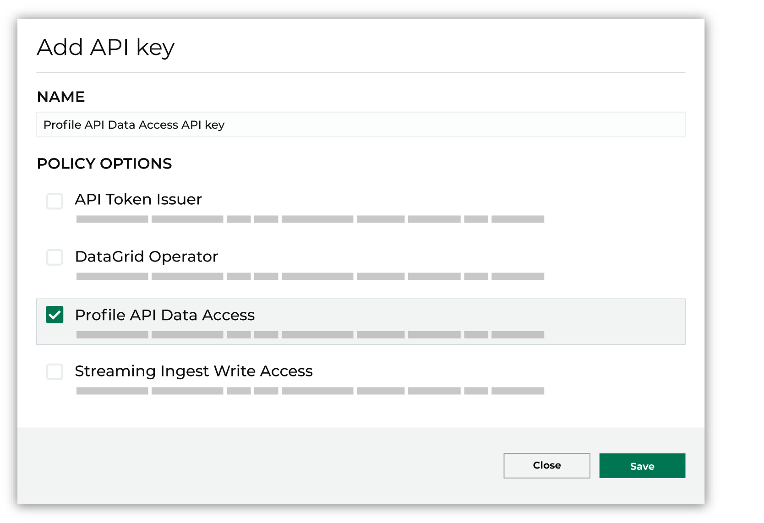
Task: Select the API Token Issuer label text
Action: pos(138,199)
